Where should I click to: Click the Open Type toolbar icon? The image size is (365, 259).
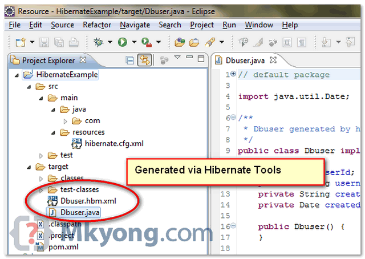coord(180,42)
